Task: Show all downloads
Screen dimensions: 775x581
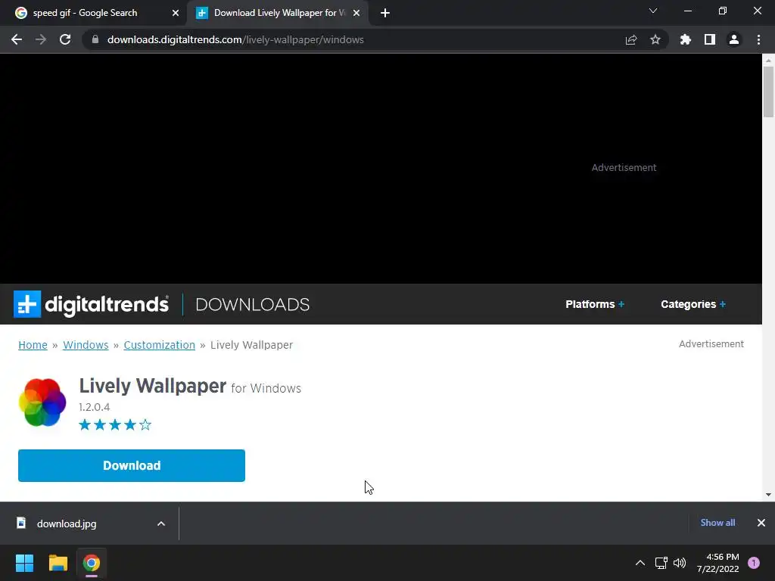Action: 717,523
